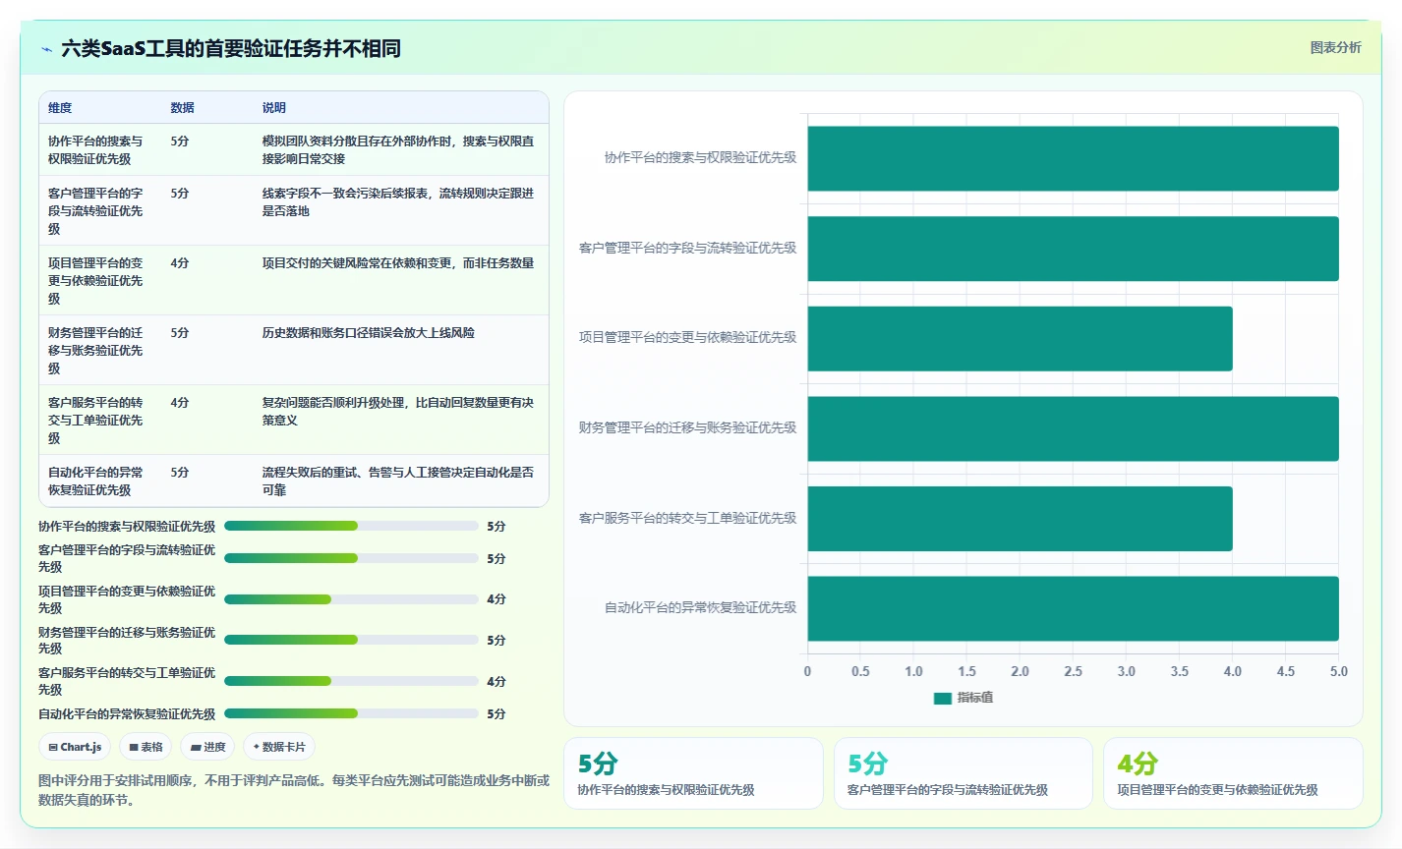Viewport: 1402px width, 849px height.
Task: Click the 4分 score in the 客户服务平台 table row
Action: pyautogui.click(x=180, y=402)
